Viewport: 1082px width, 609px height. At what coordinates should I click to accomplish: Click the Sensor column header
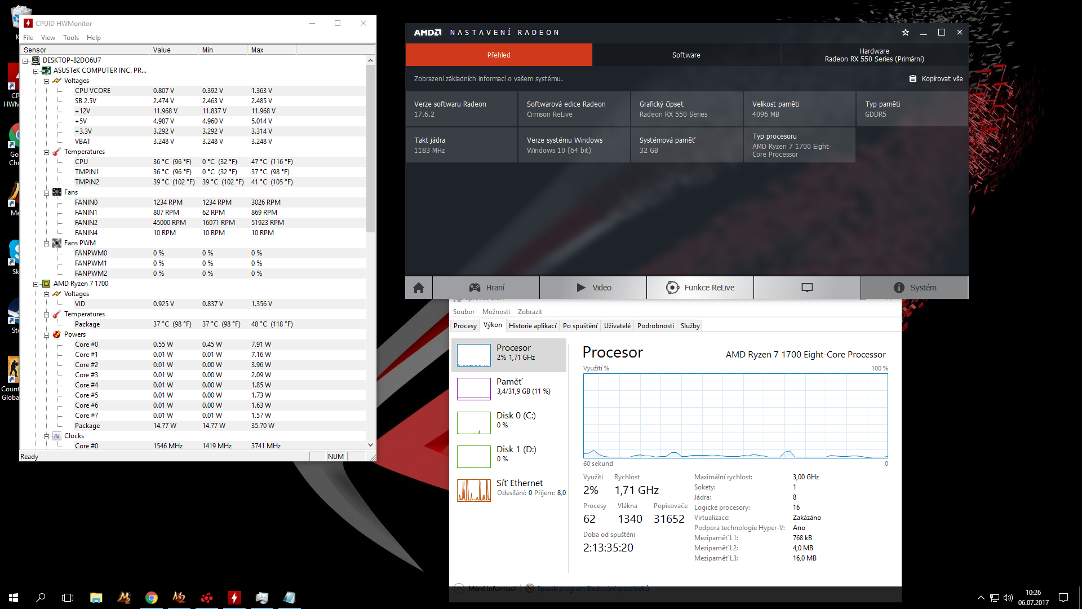tap(85, 50)
